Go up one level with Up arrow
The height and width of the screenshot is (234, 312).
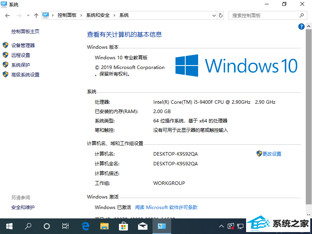(36, 16)
